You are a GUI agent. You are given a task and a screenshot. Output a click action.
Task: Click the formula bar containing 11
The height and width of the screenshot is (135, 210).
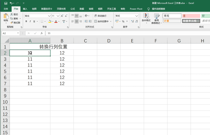coord(128,33)
